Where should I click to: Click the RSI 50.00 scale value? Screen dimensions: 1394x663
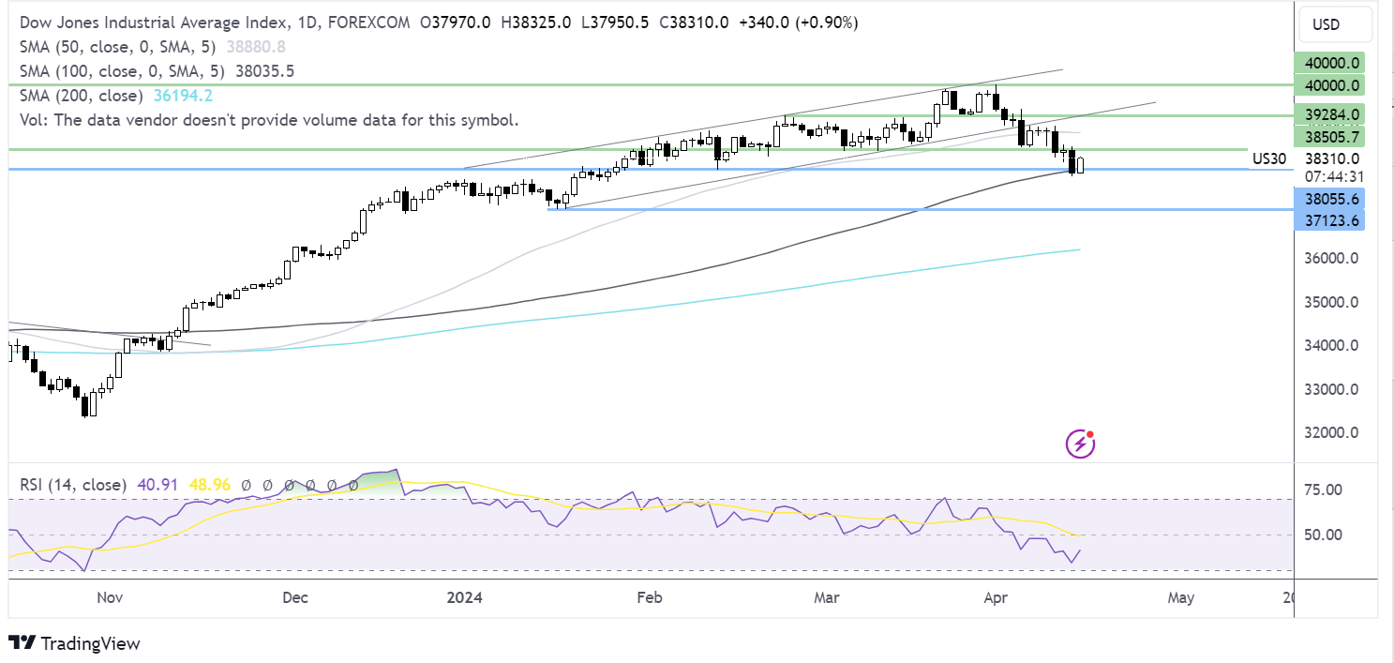pos(1322,535)
